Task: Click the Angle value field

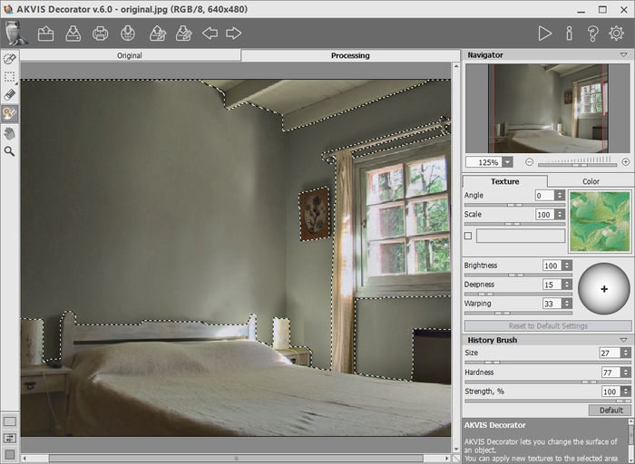Action: click(544, 196)
